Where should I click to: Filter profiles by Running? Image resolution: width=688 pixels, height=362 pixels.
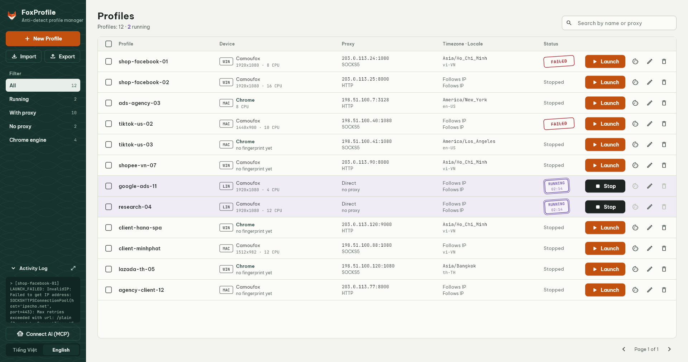pyautogui.click(x=43, y=99)
